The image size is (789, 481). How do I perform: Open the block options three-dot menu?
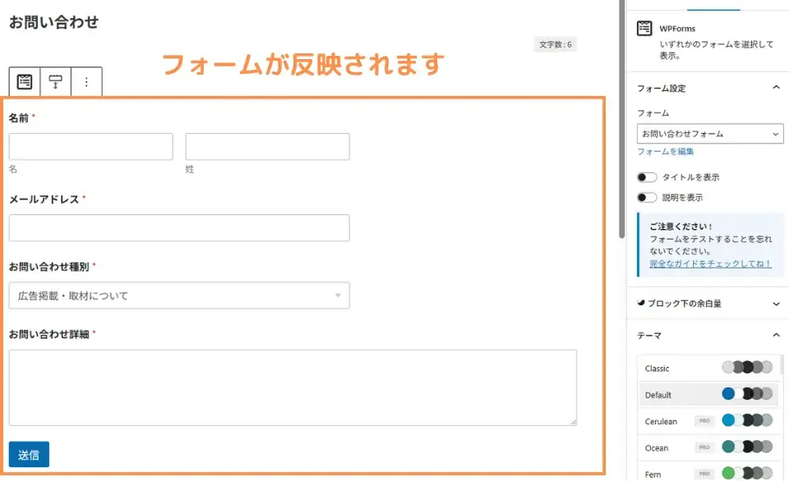[x=86, y=81]
